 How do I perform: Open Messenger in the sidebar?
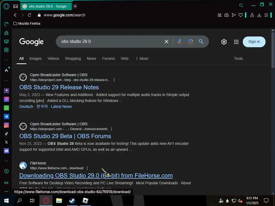6,99
